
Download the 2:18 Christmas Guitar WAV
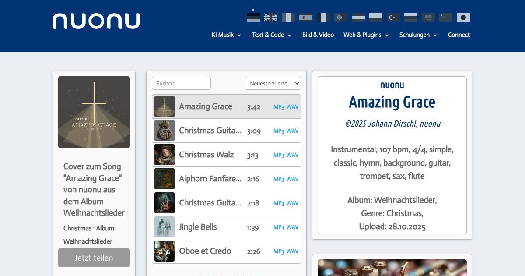[292, 203]
